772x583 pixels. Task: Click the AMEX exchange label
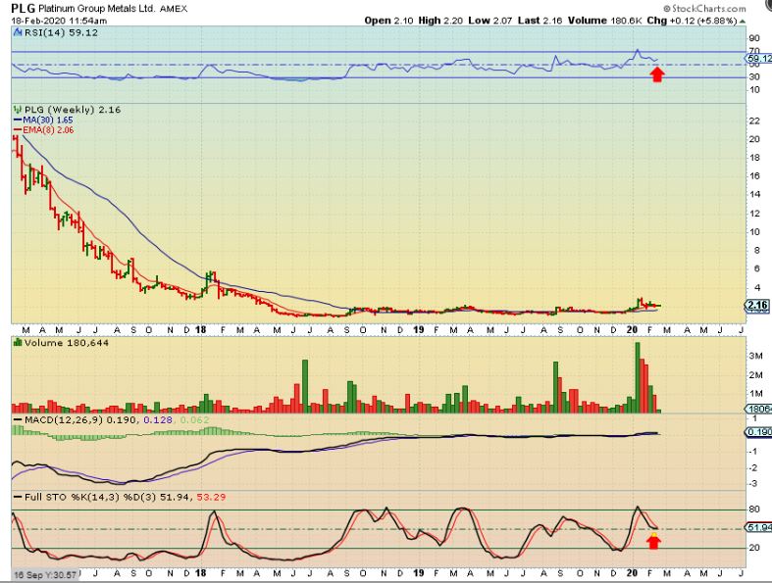pyautogui.click(x=174, y=9)
